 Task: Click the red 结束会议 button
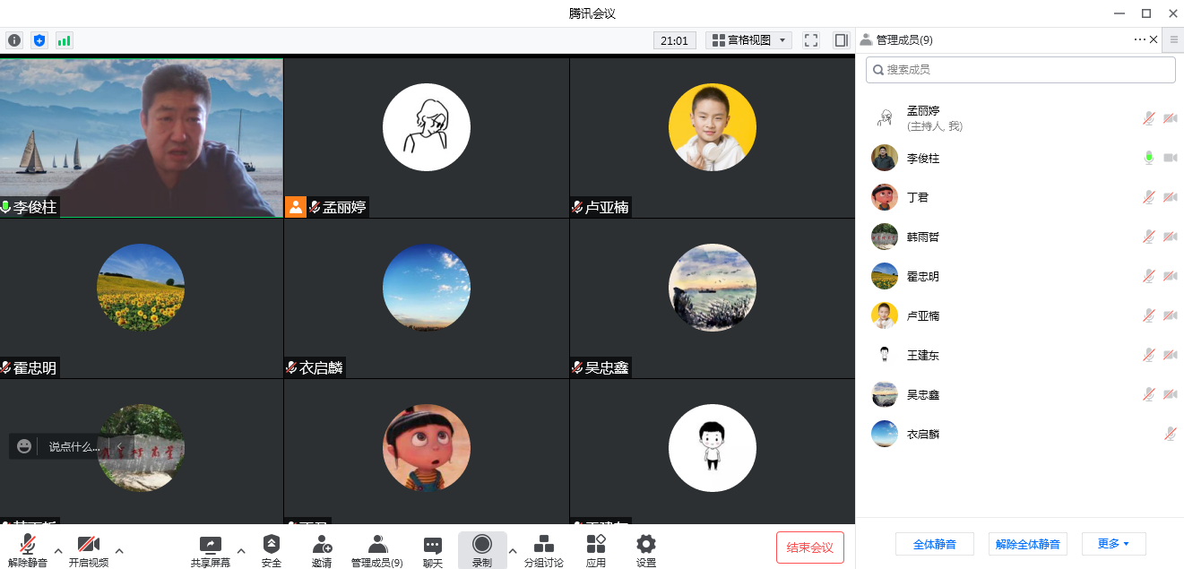(809, 547)
